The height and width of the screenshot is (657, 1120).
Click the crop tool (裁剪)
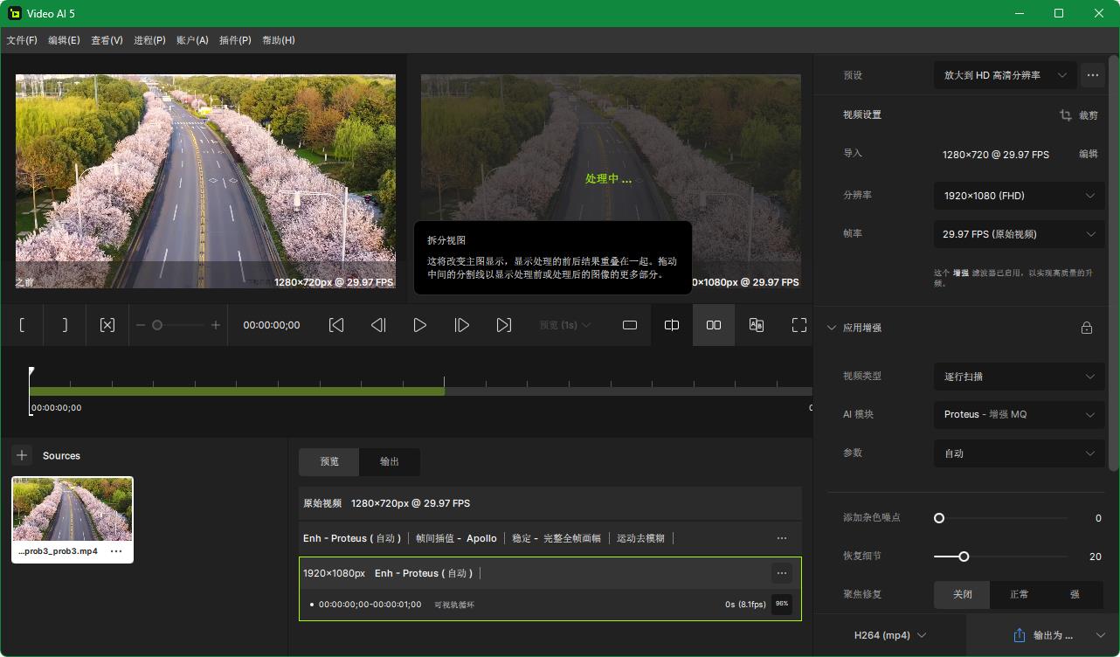pyautogui.click(x=1080, y=114)
